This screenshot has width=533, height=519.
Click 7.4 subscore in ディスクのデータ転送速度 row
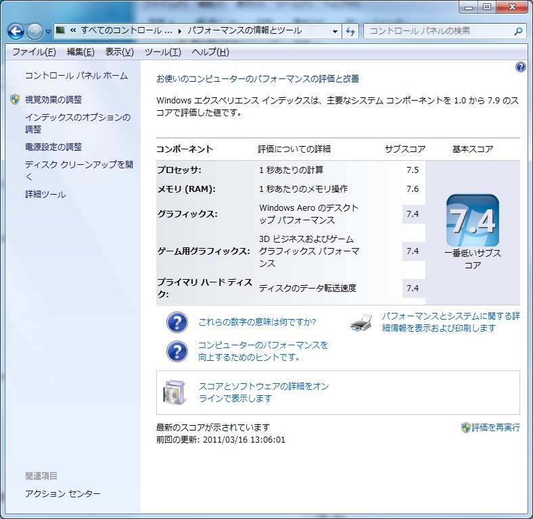(x=413, y=289)
